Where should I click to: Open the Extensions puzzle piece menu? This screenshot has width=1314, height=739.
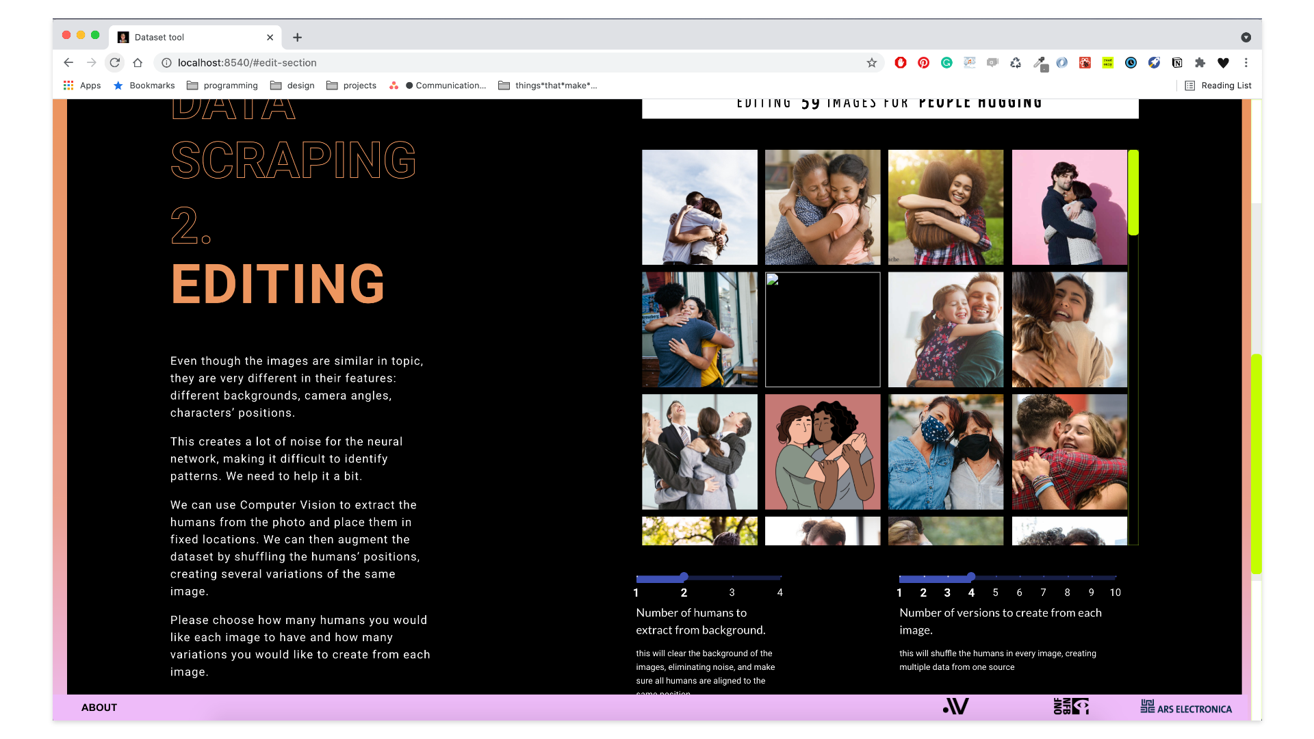(1200, 63)
